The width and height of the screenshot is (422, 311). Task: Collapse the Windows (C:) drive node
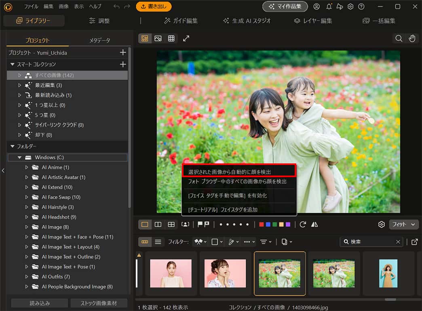coord(19,157)
